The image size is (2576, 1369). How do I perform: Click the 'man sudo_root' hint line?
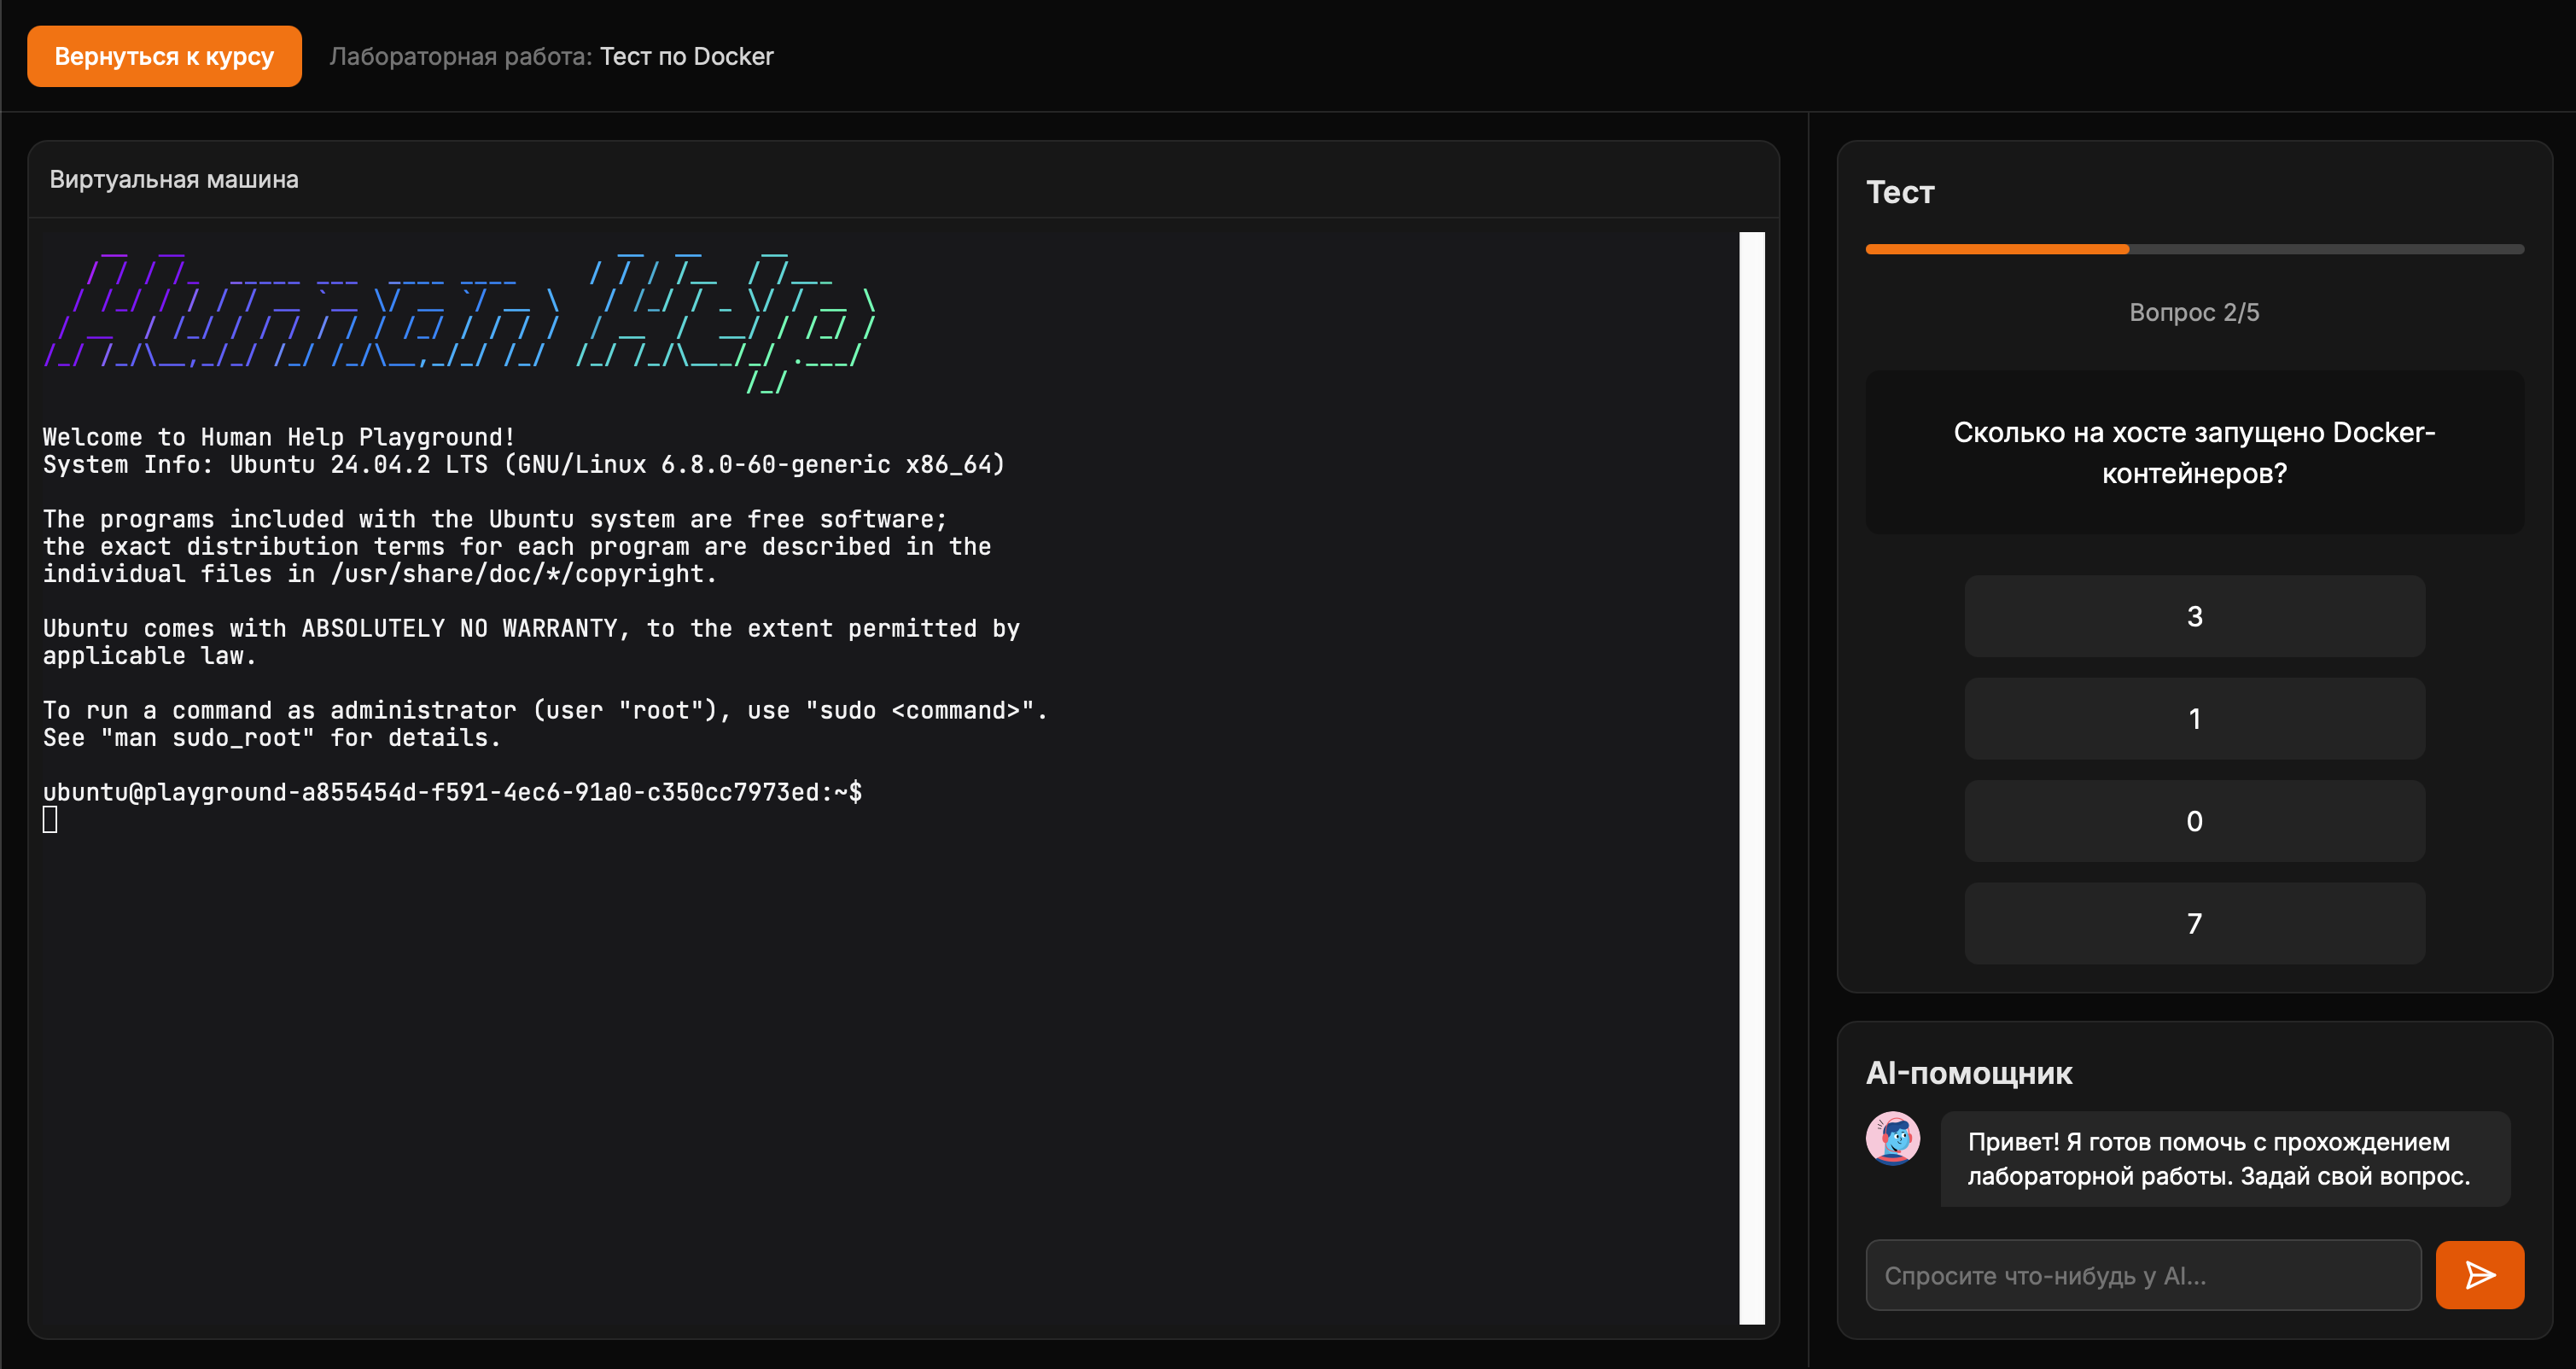pos(271,738)
